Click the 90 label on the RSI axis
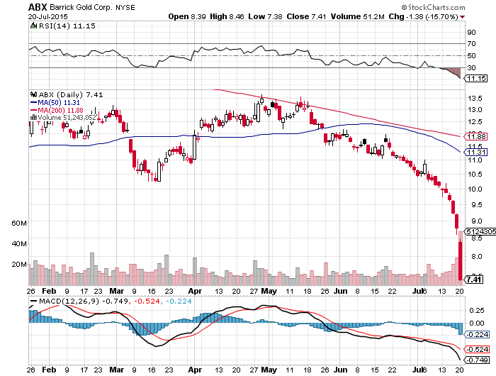Viewport: 496px width, 376px height. tap(471, 33)
